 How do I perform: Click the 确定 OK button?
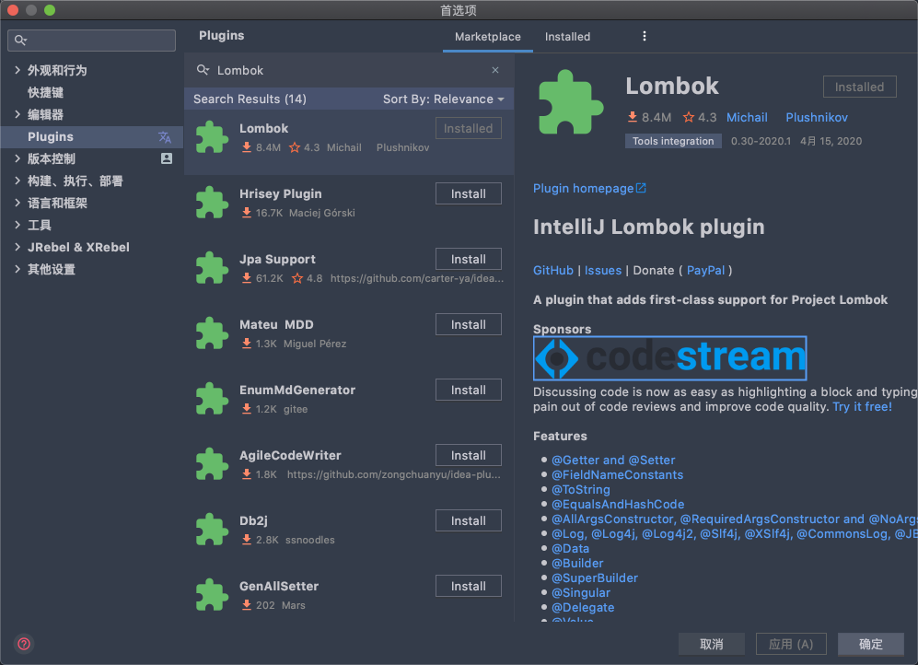(870, 644)
